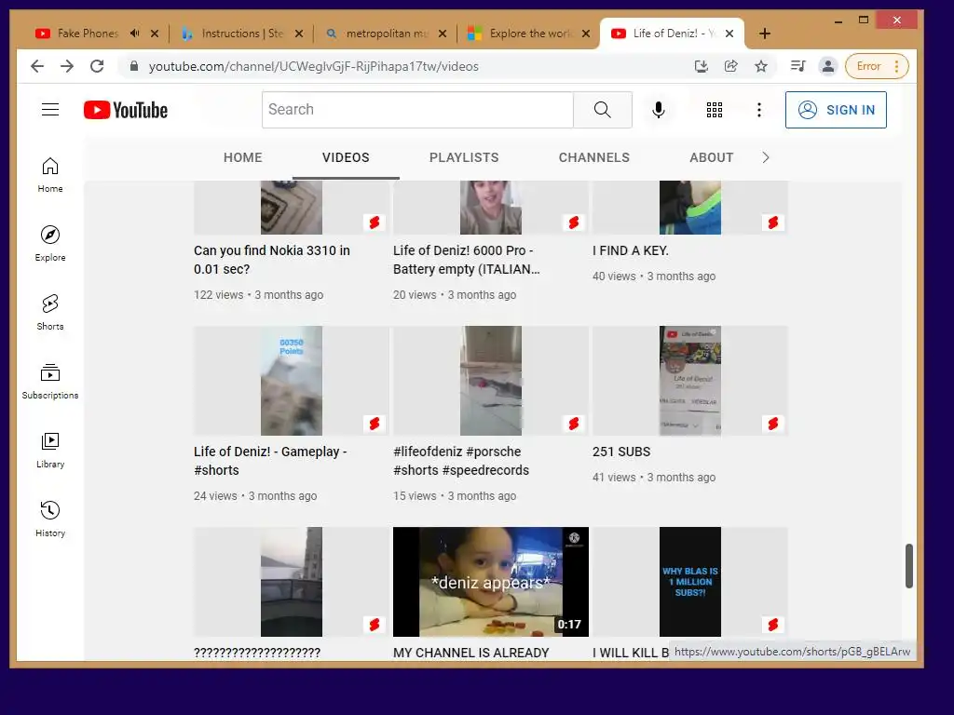Bookmark this page with the star icon

[x=760, y=66]
